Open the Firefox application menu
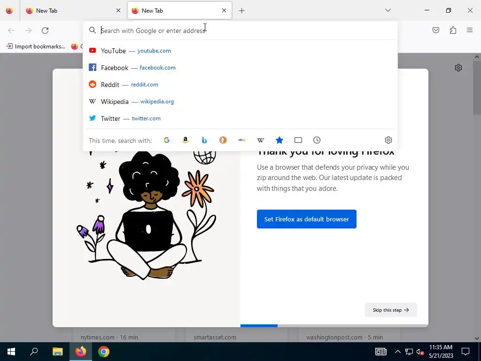Viewport: 481px width, 361px height. pyautogui.click(x=470, y=30)
